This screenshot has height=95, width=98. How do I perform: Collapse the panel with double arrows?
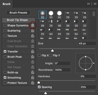[x=89, y=4]
